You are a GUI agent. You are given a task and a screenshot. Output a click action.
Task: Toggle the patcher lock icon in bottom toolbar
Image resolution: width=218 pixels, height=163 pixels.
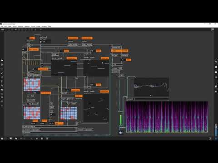pos(2,139)
